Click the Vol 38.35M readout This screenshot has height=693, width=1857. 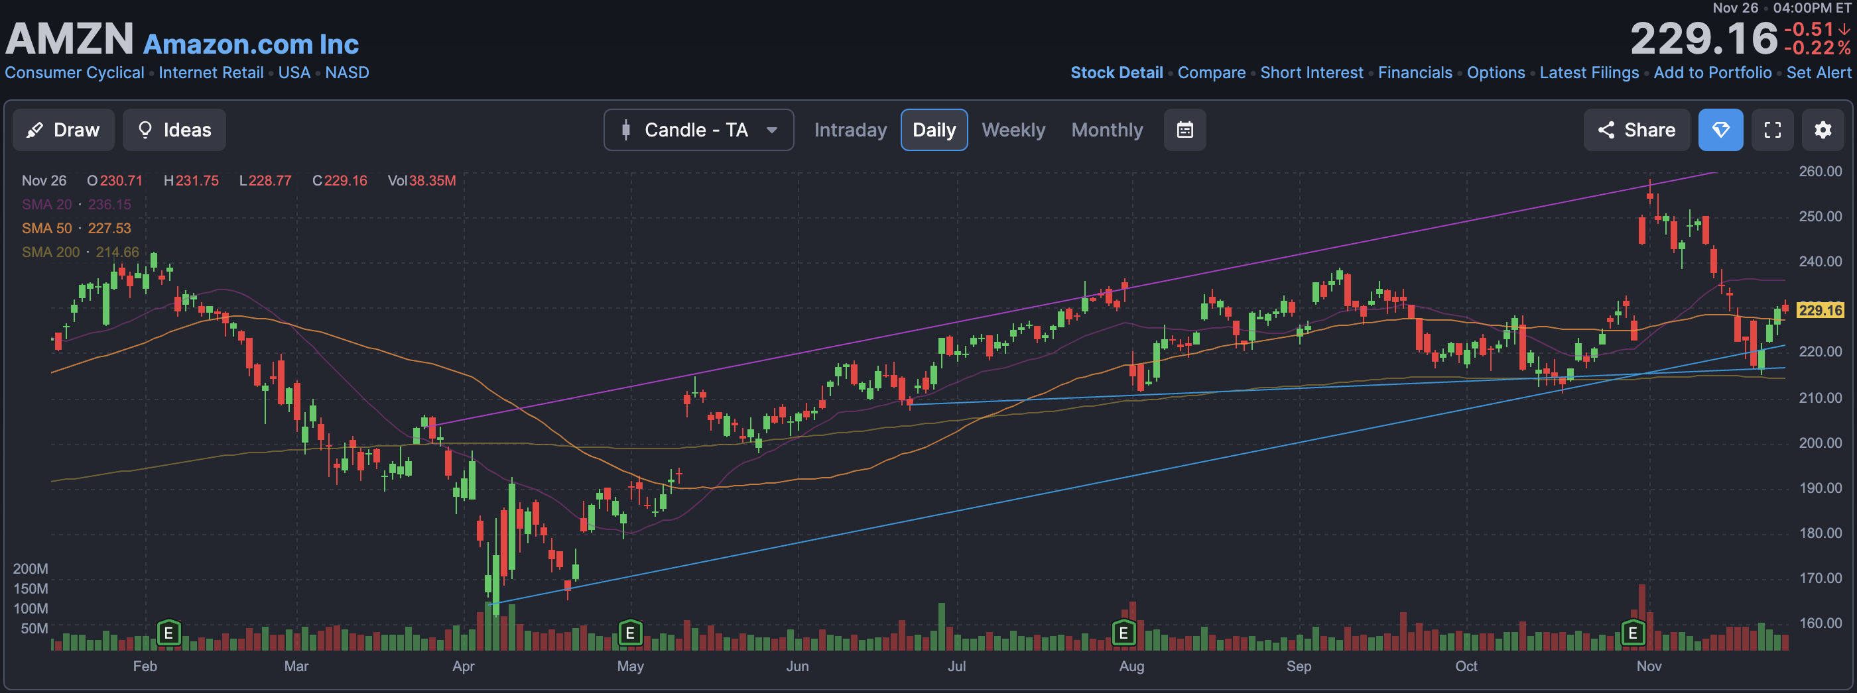422,181
